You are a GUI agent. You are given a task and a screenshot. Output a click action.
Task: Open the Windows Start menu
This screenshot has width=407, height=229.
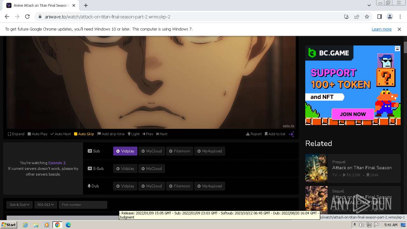pos(9,225)
